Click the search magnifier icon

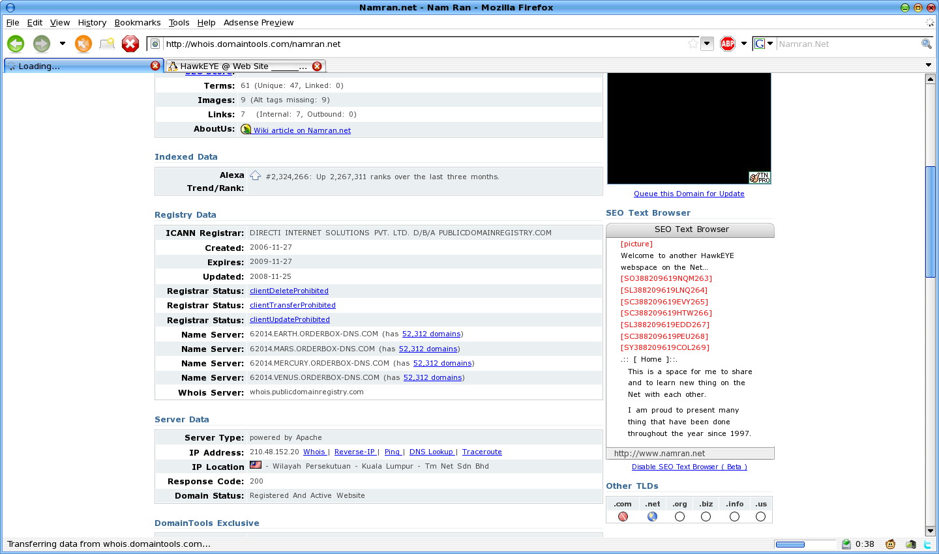point(926,44)
